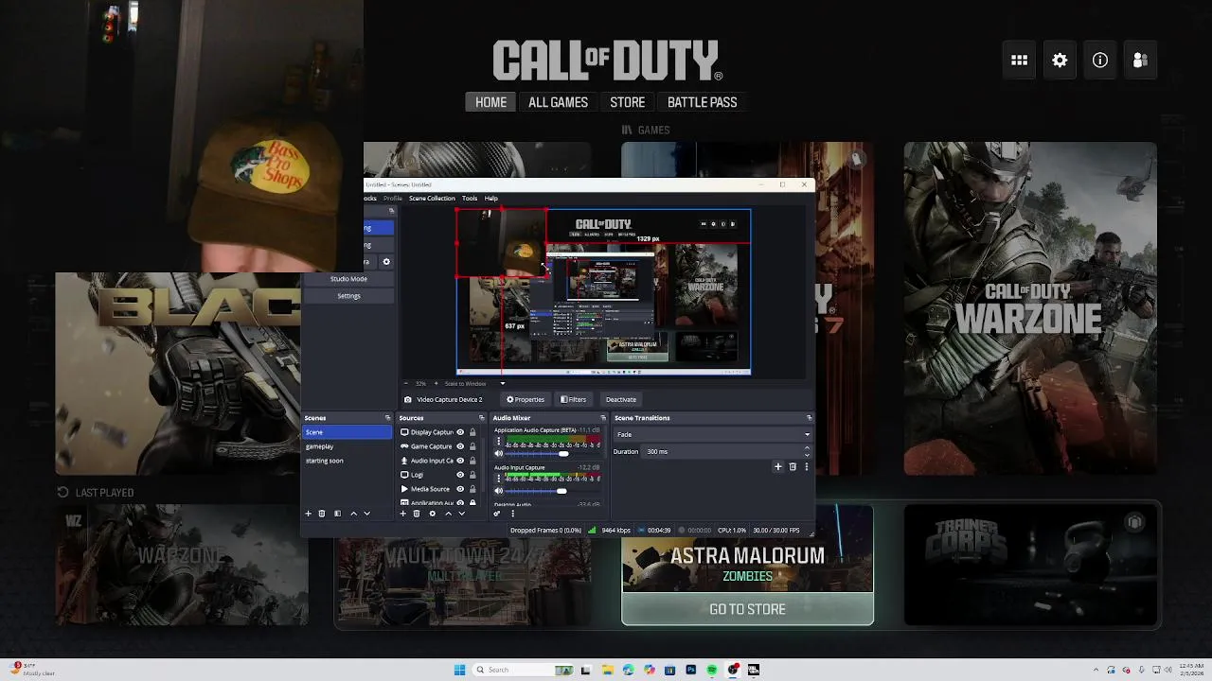
Task: Add a scene transition with plus icon
Action: [778, 466]
